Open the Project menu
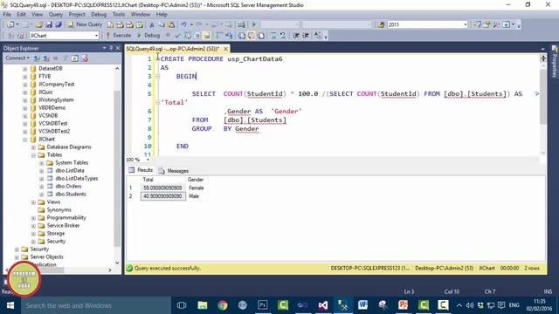Viewport: 559px width, 314px height. pos(77,14)
